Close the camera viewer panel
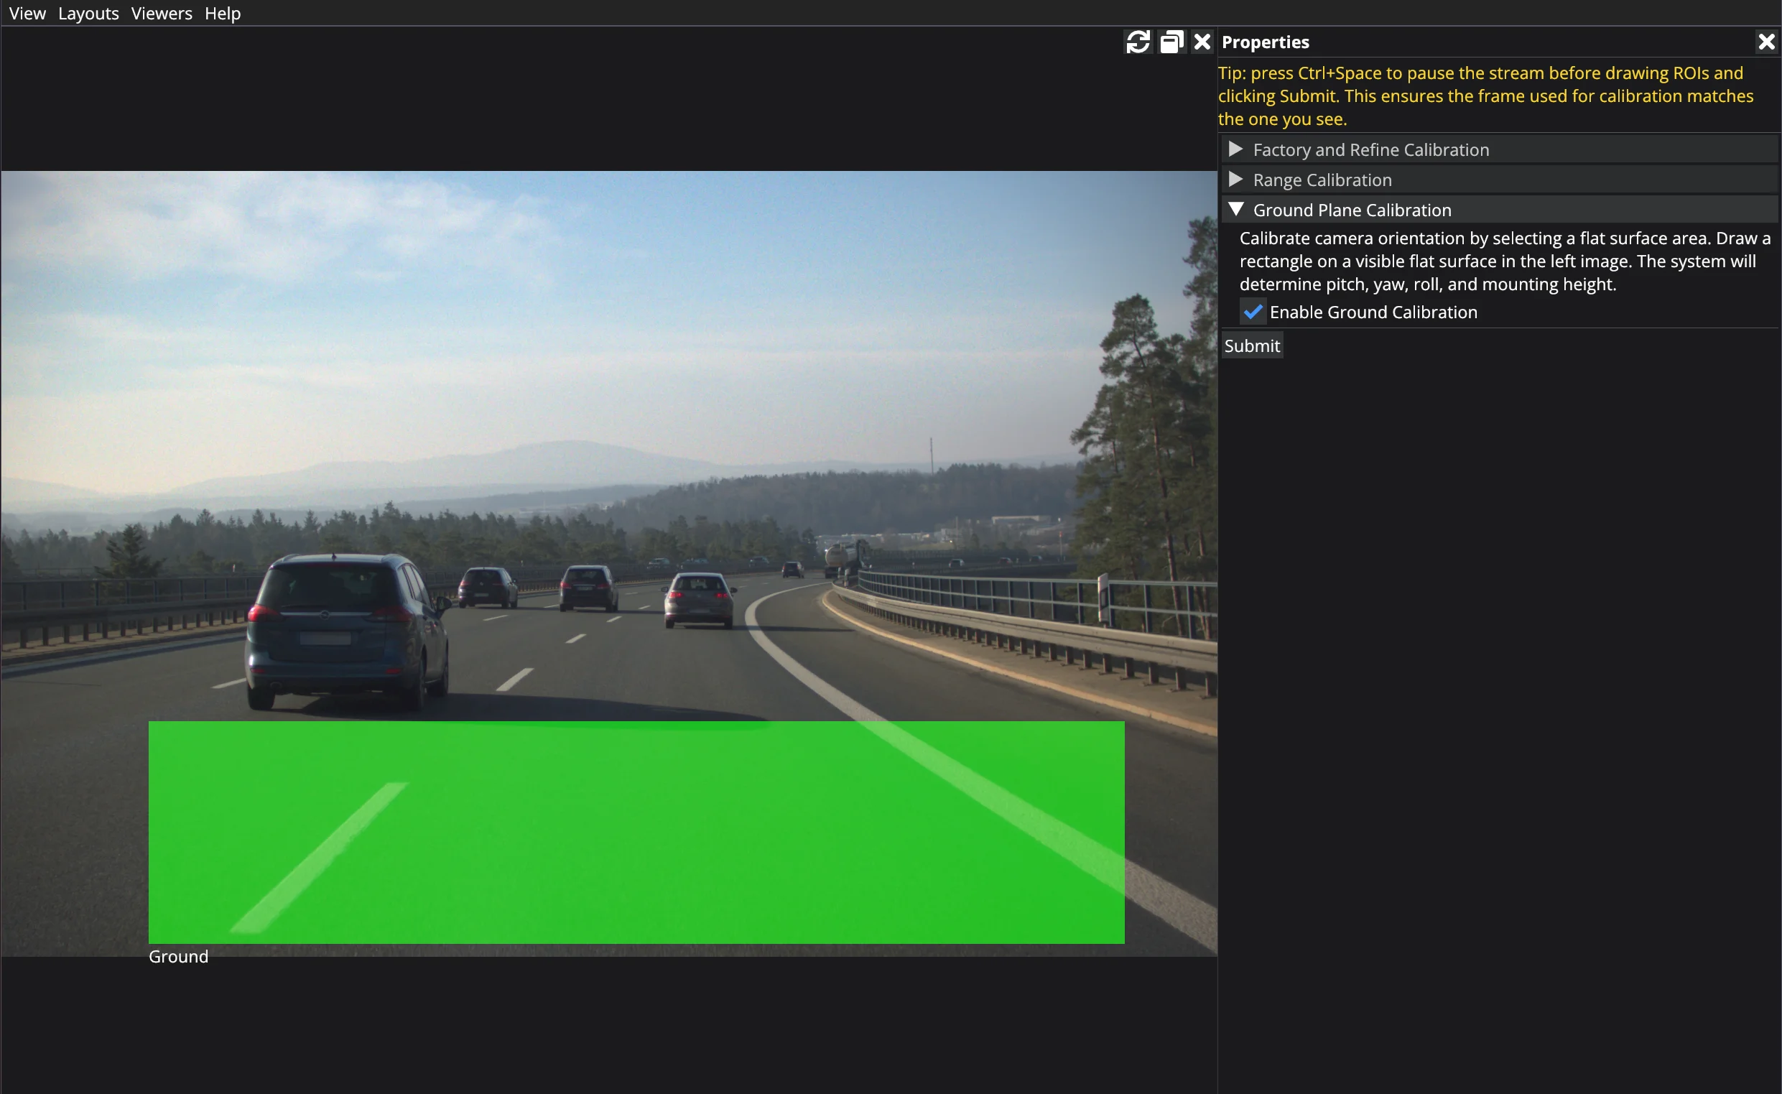 tap(1202, 42)
